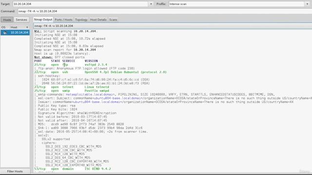Expand the Profile dropdown arrow
312x175 pixels.
coord(307,4)
